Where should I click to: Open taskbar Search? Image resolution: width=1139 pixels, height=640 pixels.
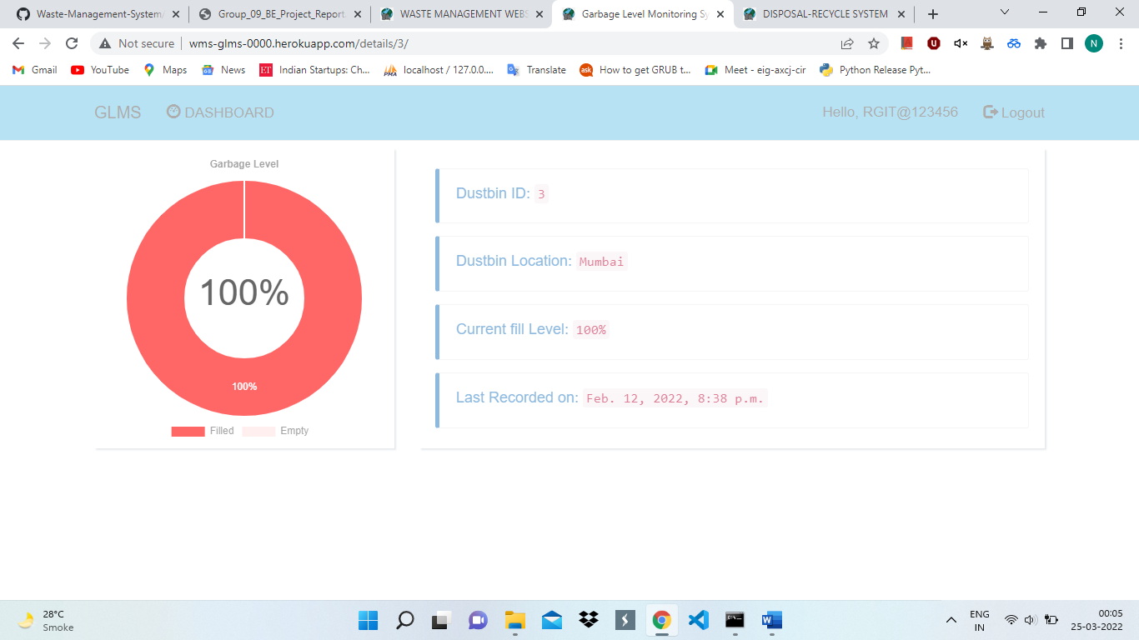pyautogui.click(x=404, y=620)
